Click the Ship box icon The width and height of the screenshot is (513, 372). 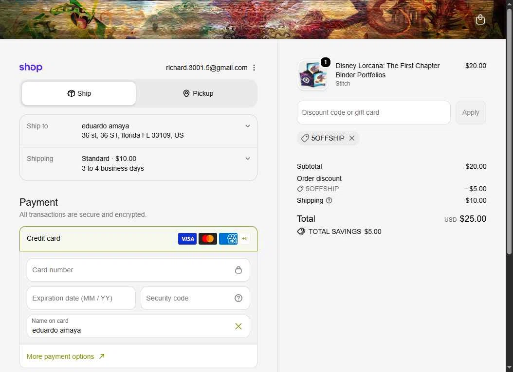(x=71, y=93)
